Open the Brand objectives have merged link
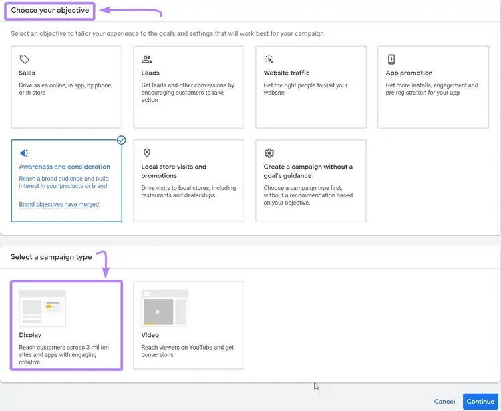 [59, 205]
